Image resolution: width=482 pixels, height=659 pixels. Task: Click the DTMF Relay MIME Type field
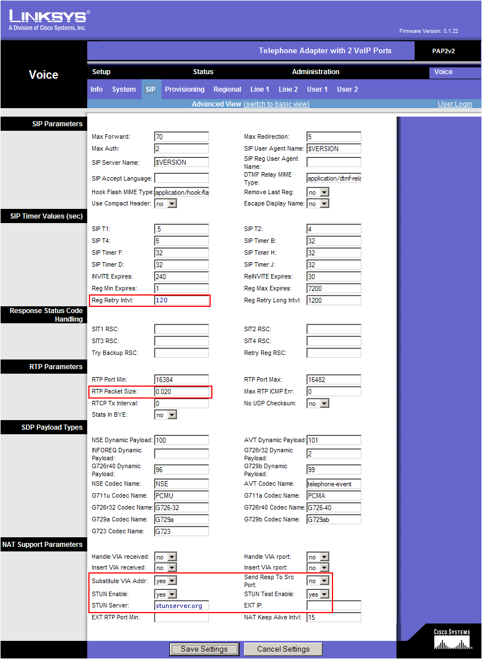tap(334, 178)
